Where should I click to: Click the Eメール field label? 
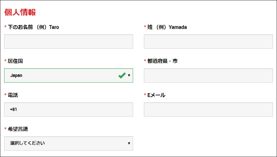pos(156,95)
